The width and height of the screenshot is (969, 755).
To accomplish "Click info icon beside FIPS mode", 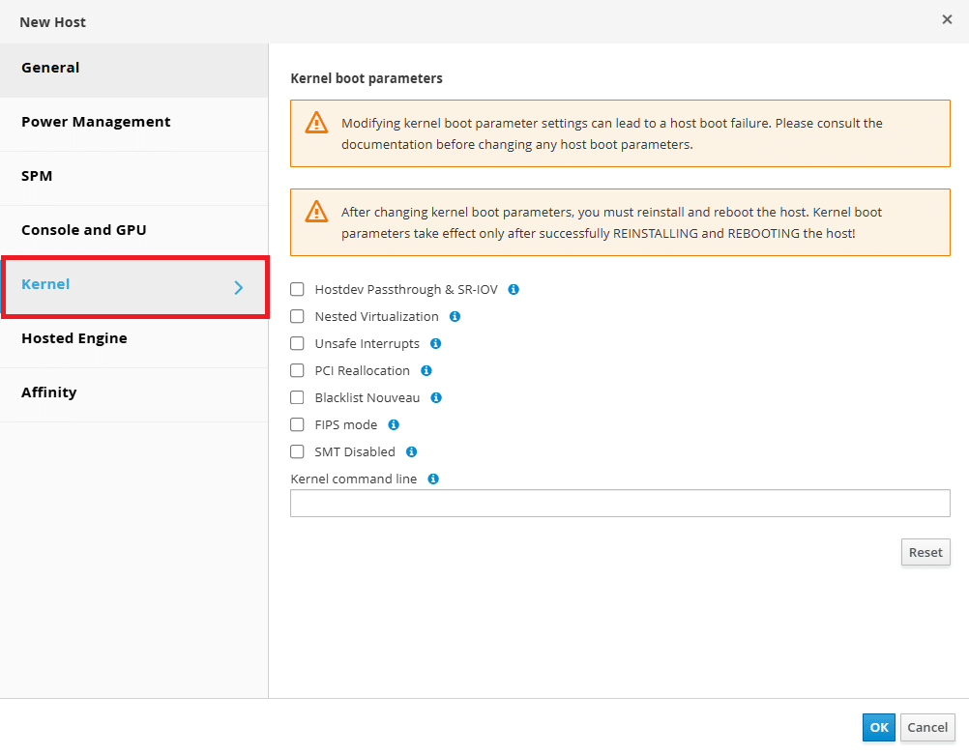I will point(394,424).
